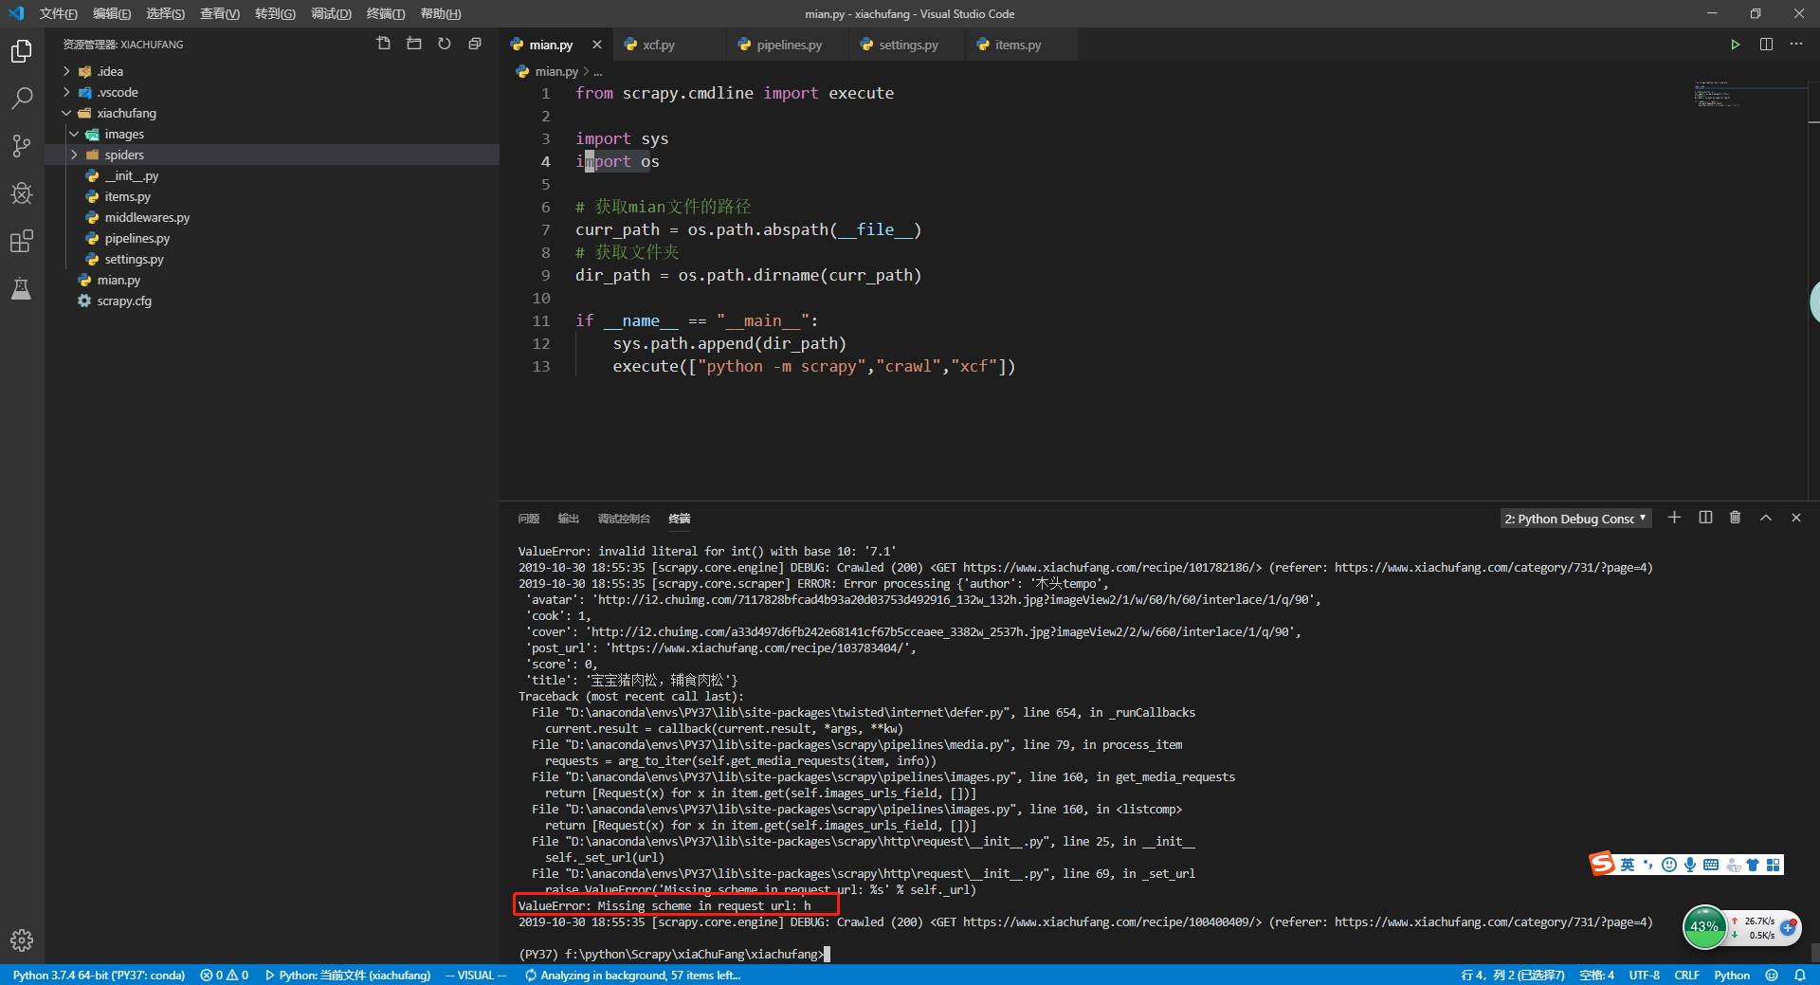The width and height of the screenshot is (1820, 985).
Task: Click errors and warnings count in status bar
Action: 225,975
